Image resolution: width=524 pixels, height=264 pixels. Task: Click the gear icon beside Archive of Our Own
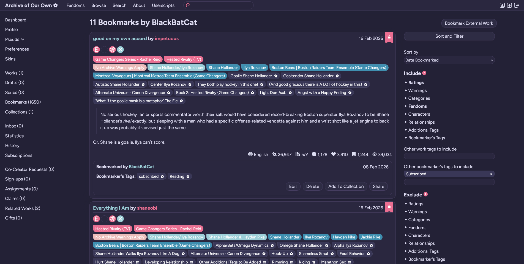click(56, 5)
